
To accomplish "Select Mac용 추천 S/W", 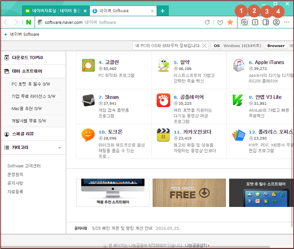I will pos(26,109).
